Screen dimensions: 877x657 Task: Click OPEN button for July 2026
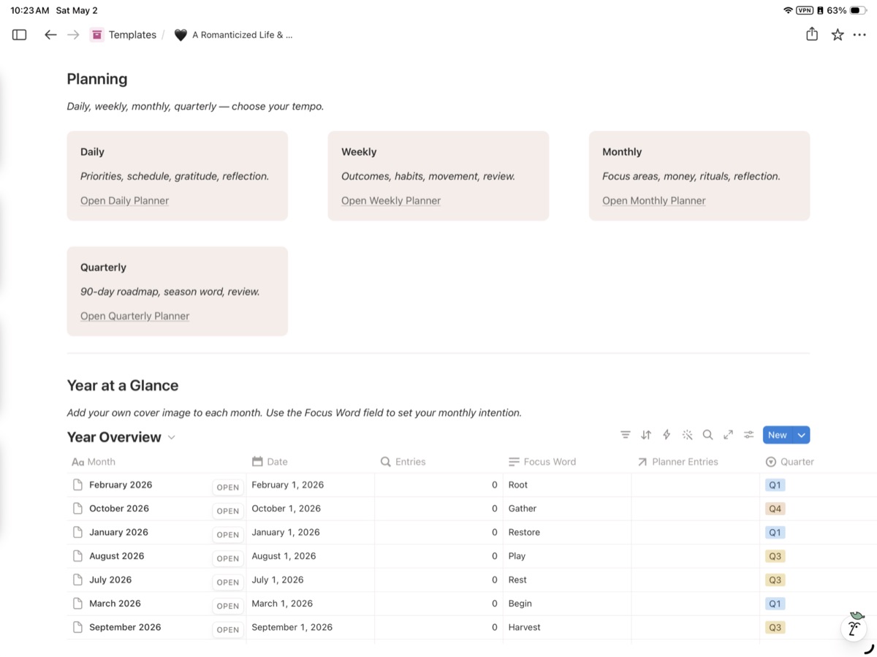[x=228, y=582]
